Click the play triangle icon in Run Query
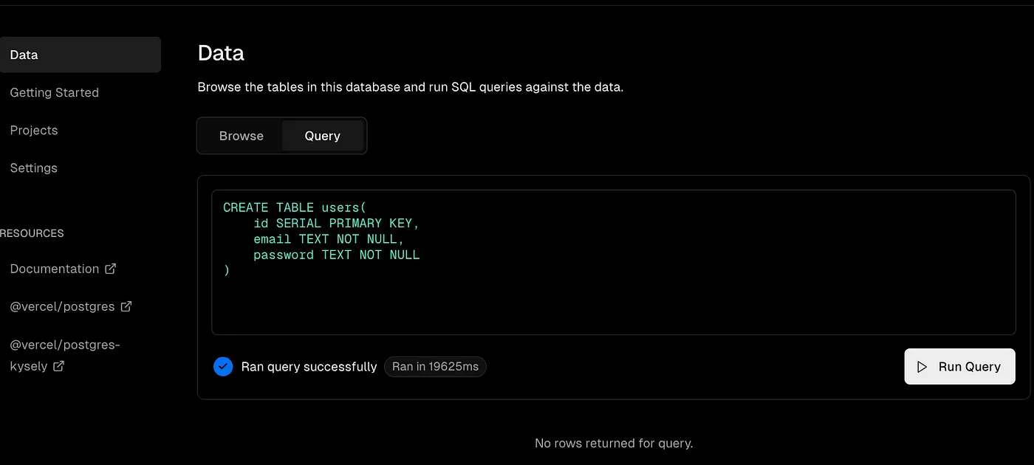1034x465 pixels. click(x=922, y=367)
